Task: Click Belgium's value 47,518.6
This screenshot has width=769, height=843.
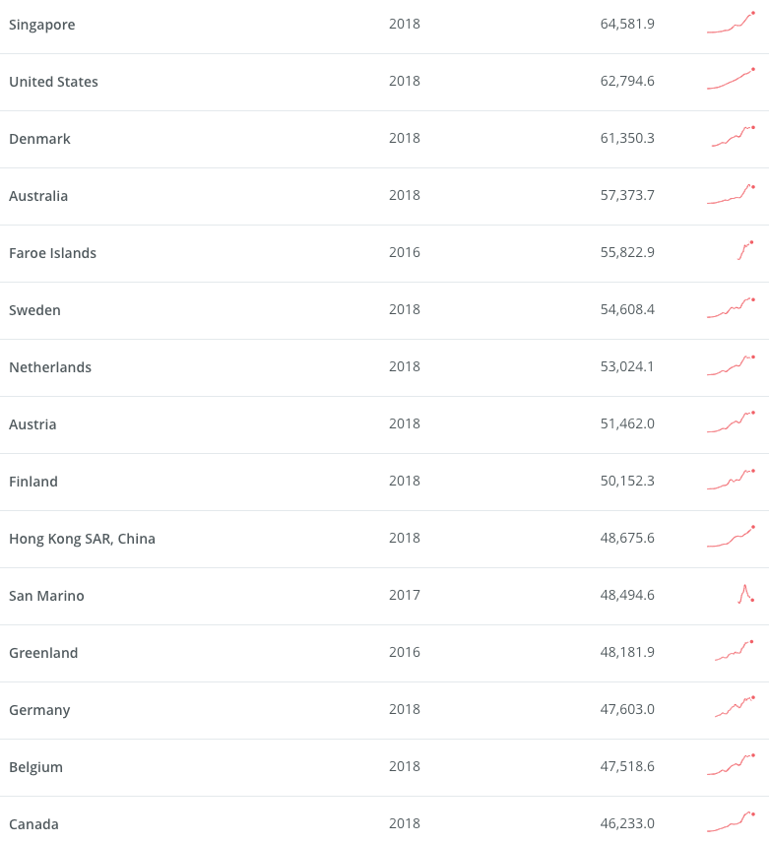Action: point(627,766)
